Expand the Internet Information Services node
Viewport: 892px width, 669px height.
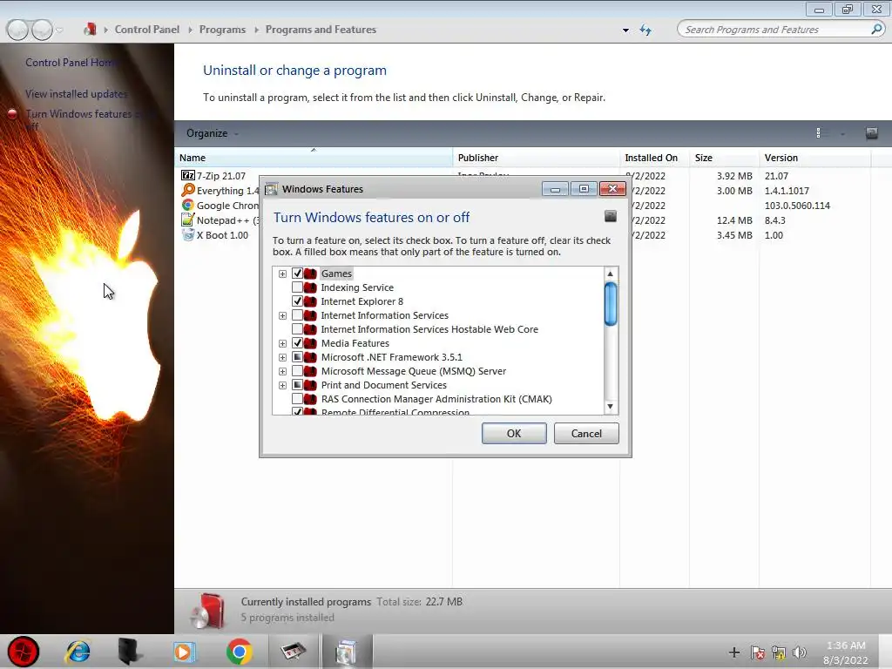coord(282,315)
